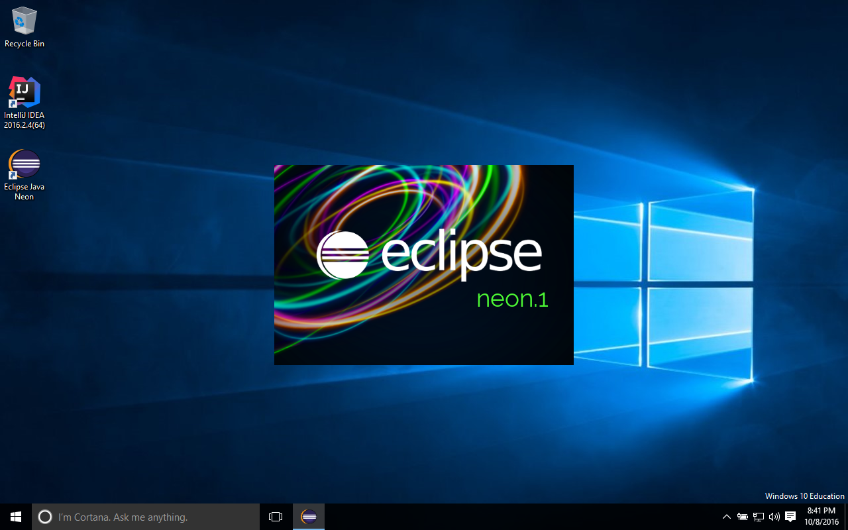Click the Cortana microphone circle
This screenshot has height=530, width=848.
click(45, 516)
